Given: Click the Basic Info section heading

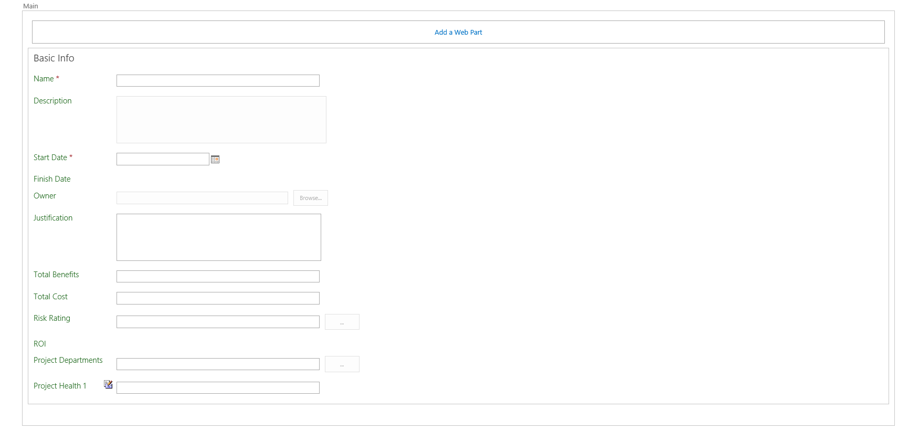Looking at the screenshot, I should click(x=54, y=58).
